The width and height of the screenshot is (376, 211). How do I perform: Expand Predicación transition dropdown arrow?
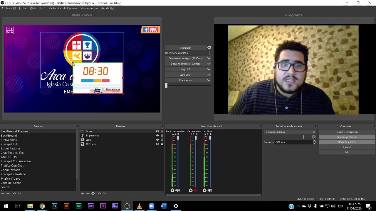209,80
